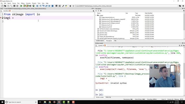Re-run the last script

click(34, 6)
